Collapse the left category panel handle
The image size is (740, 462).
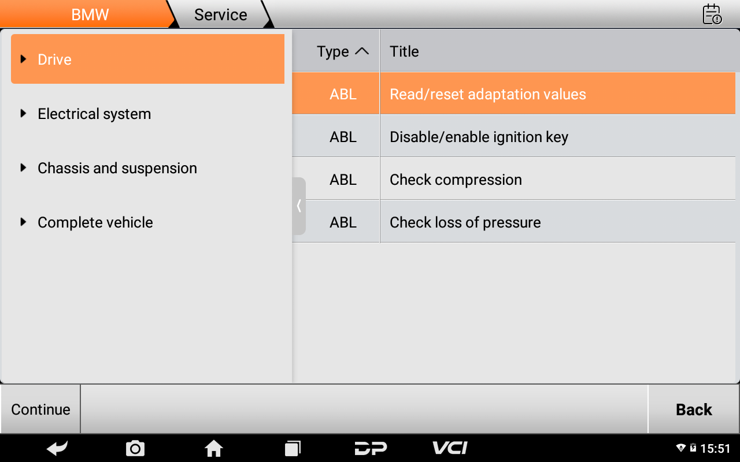click(x=299, y=206)
